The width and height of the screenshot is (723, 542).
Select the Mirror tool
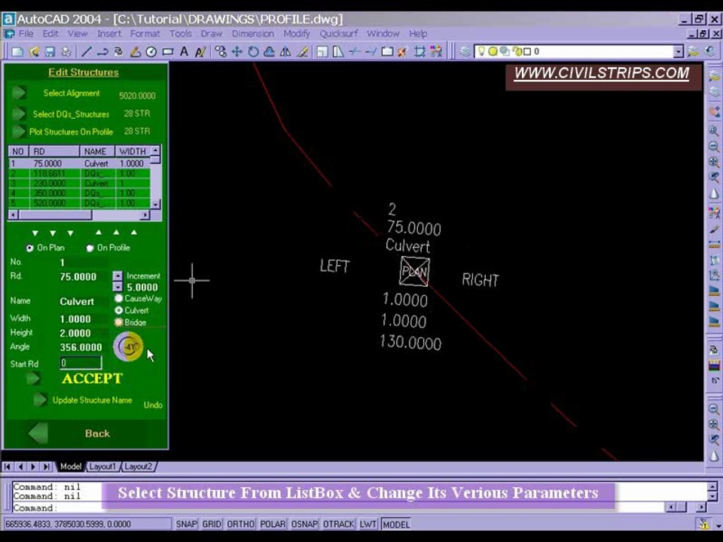coord(285,52)
